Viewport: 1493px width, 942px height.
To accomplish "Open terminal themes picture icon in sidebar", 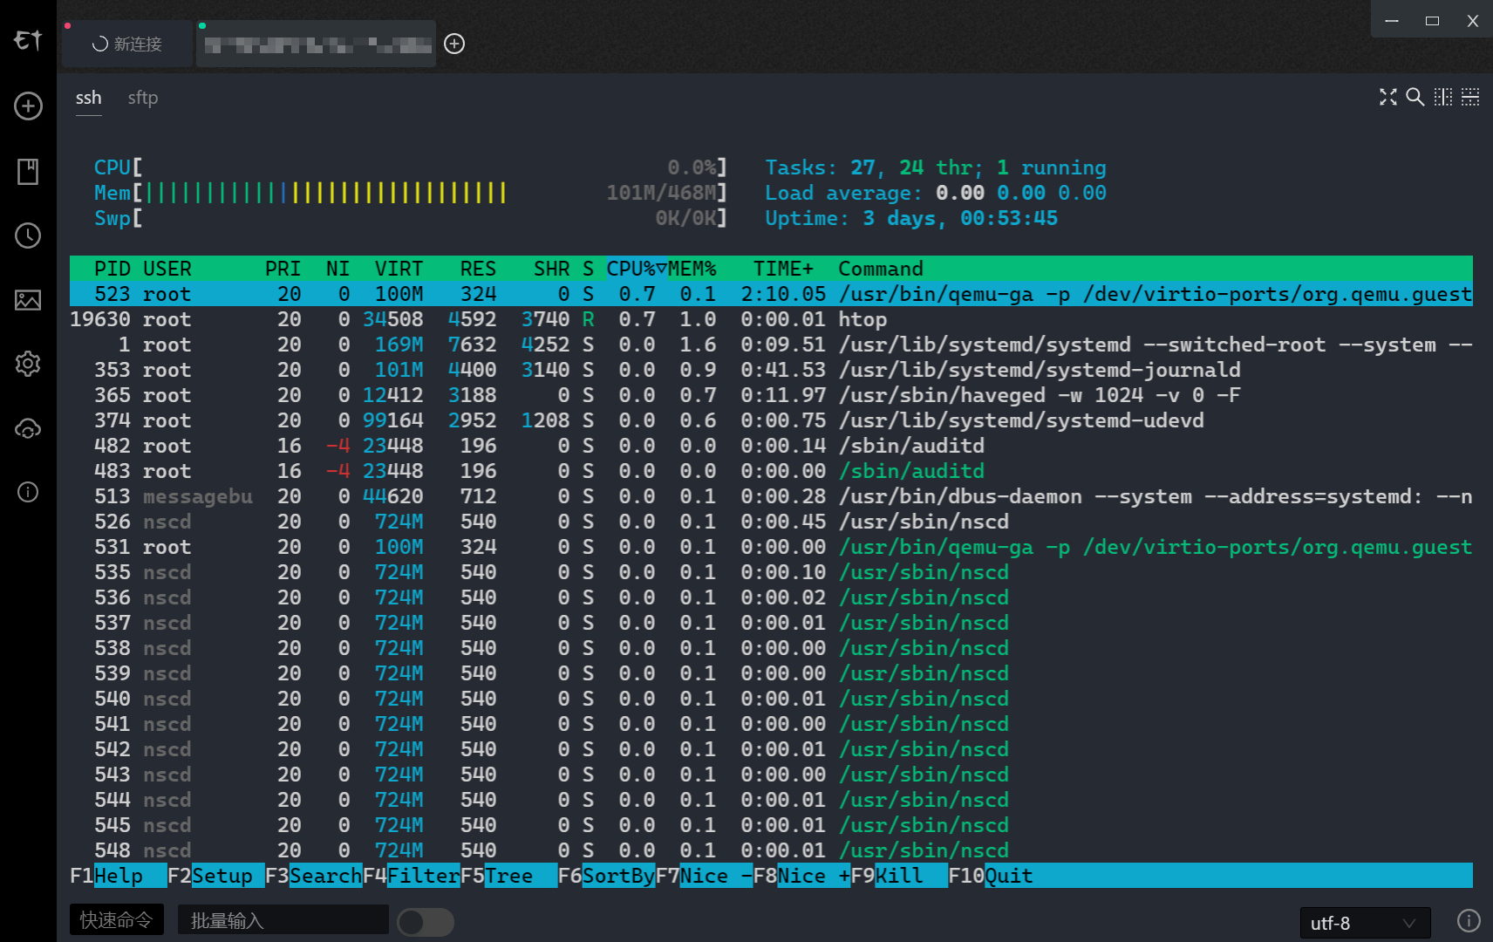I will tap(28, 300).
